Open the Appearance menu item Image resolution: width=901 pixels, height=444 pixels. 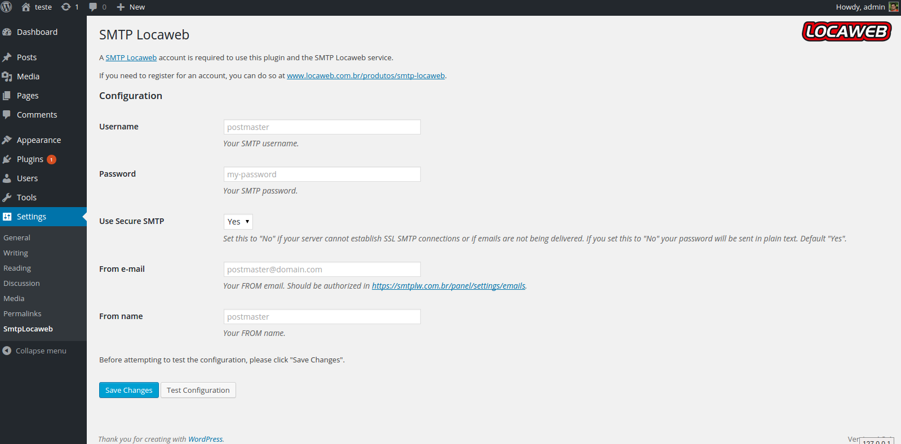coord(43,140)
